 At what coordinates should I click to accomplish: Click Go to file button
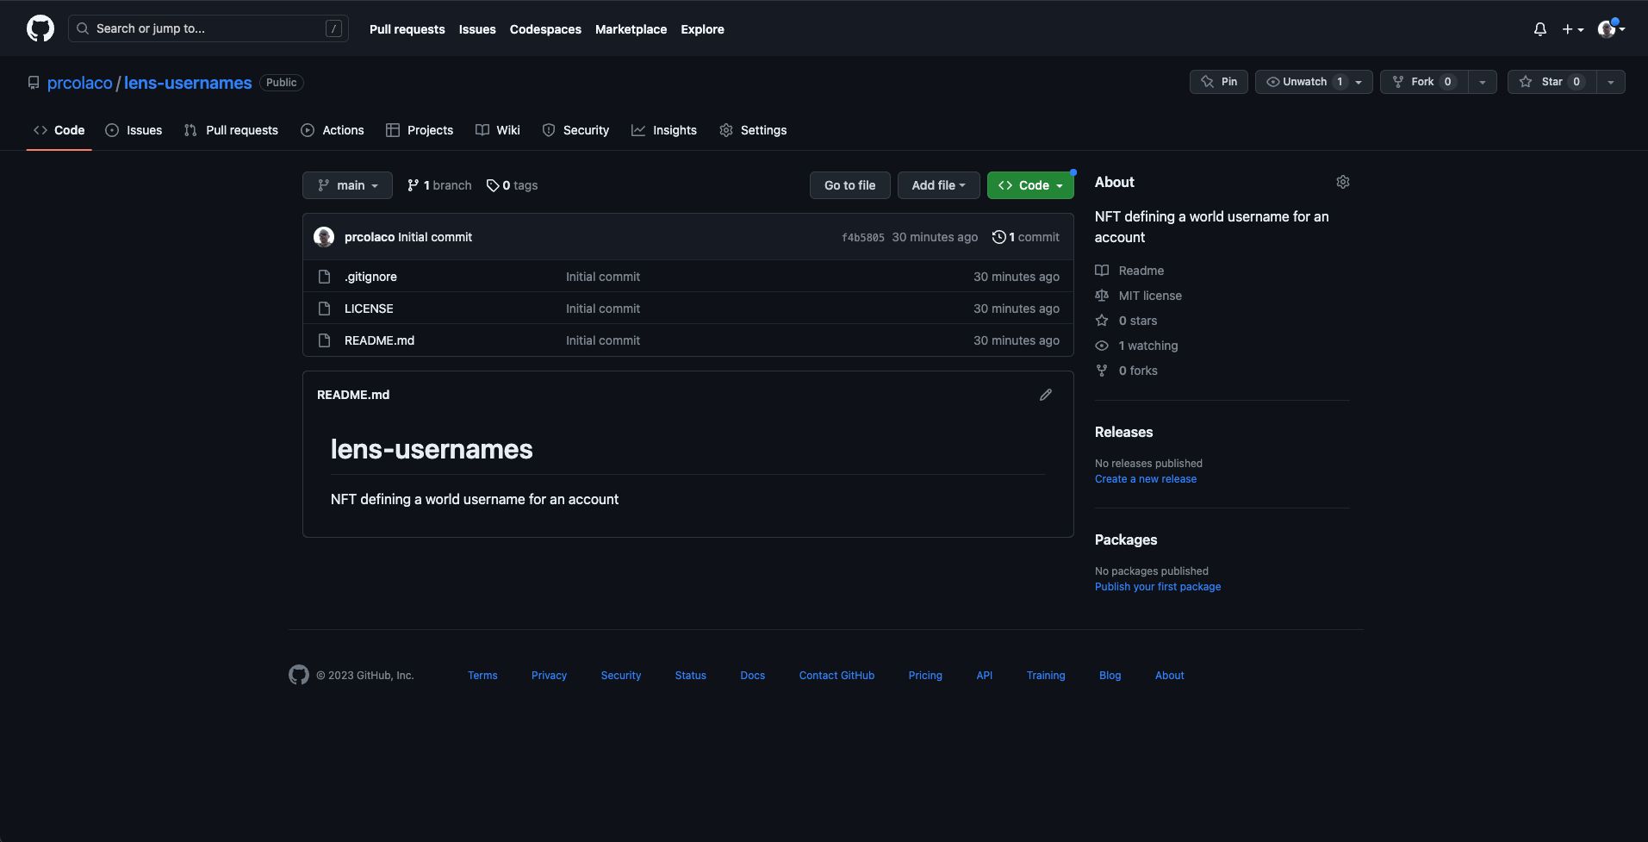point(850,185)
